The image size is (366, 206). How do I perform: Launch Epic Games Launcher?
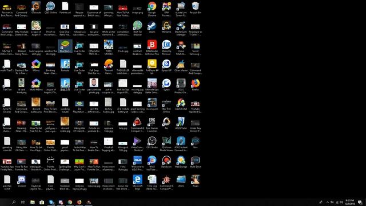coord(152,125)
